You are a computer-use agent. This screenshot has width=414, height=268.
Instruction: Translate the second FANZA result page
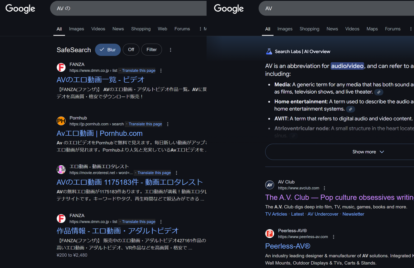[x=139, y=222]
